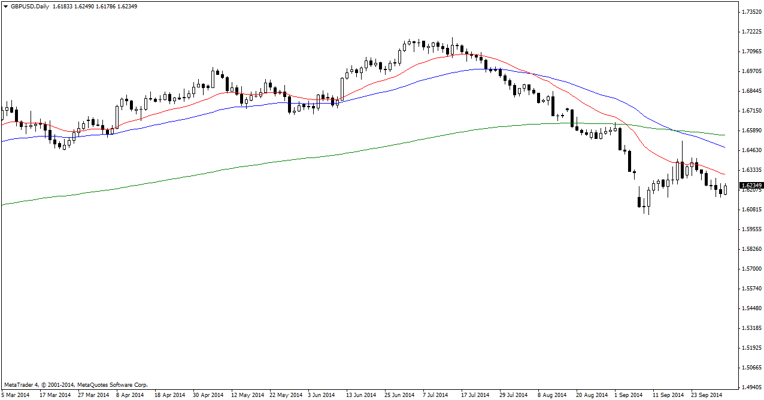Click the 1.49405 price level on axis

(x=751, y=387)
